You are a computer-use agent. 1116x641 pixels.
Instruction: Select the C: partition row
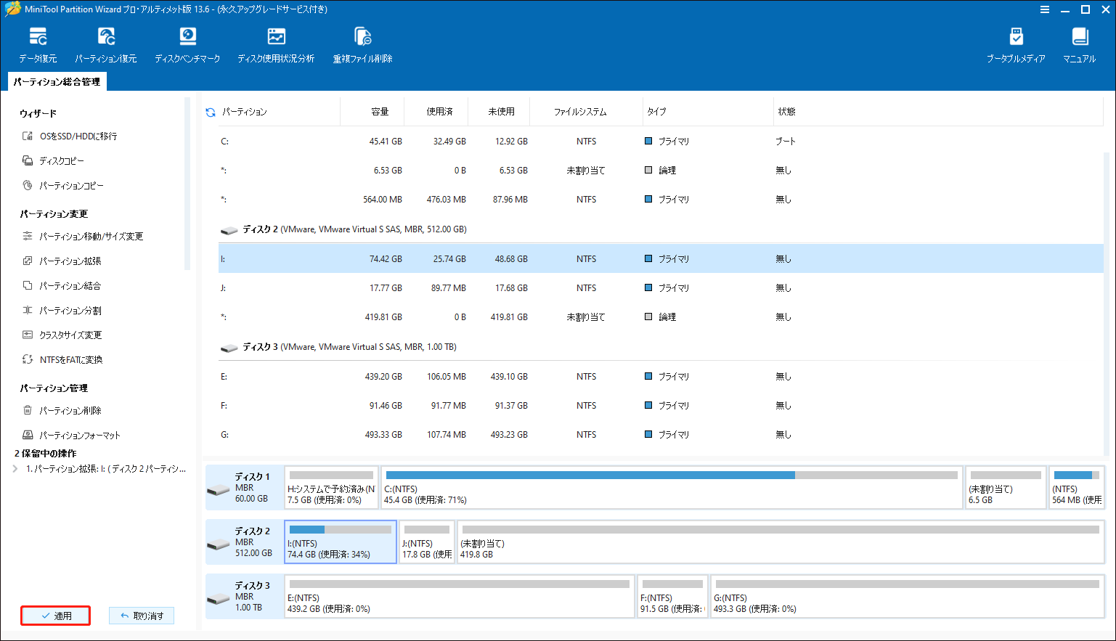click(661, 142)
